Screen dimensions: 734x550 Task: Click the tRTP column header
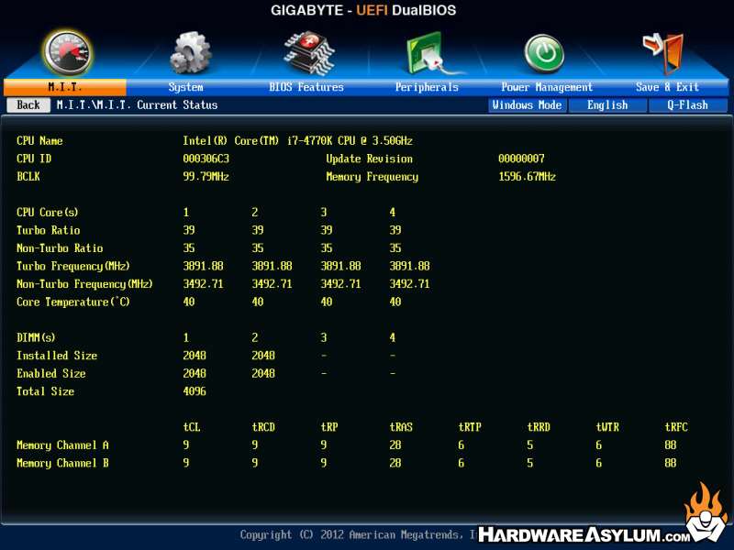[470, 427]
